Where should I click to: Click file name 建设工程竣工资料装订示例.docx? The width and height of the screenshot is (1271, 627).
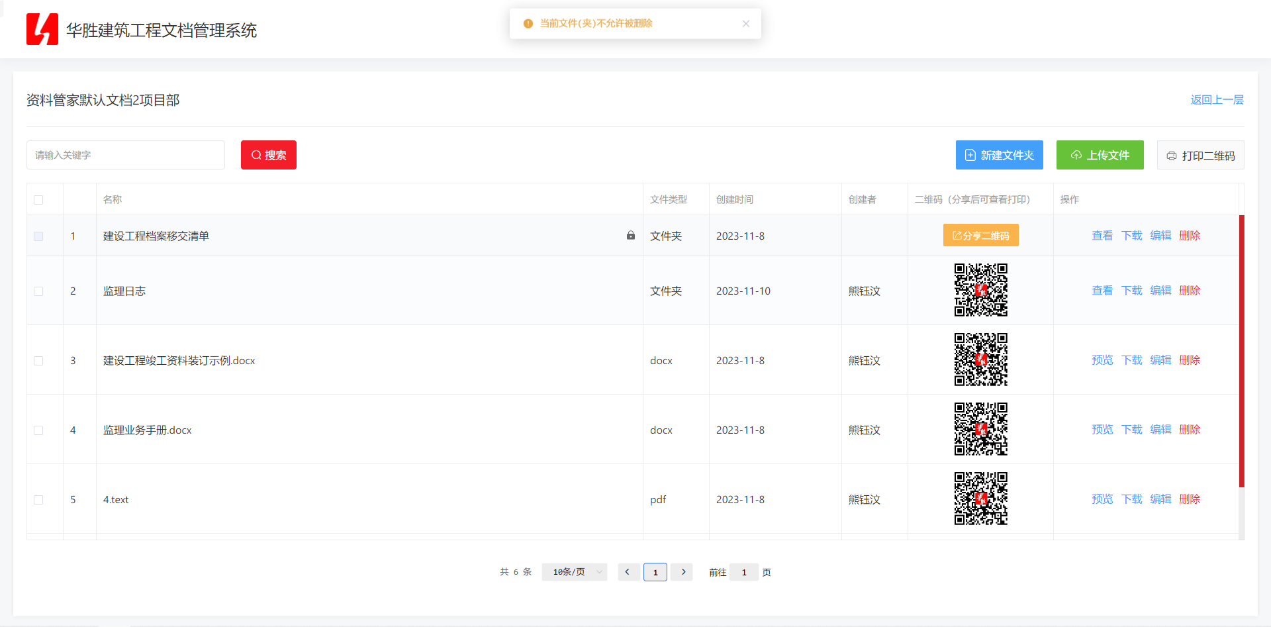[179, 360]
